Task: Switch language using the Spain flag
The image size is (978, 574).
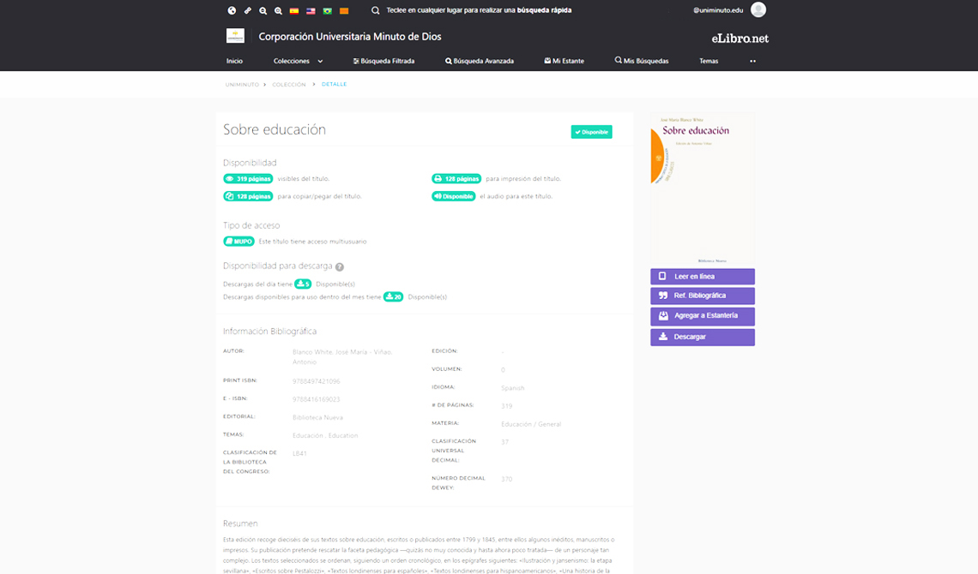Action: [293, 10]
